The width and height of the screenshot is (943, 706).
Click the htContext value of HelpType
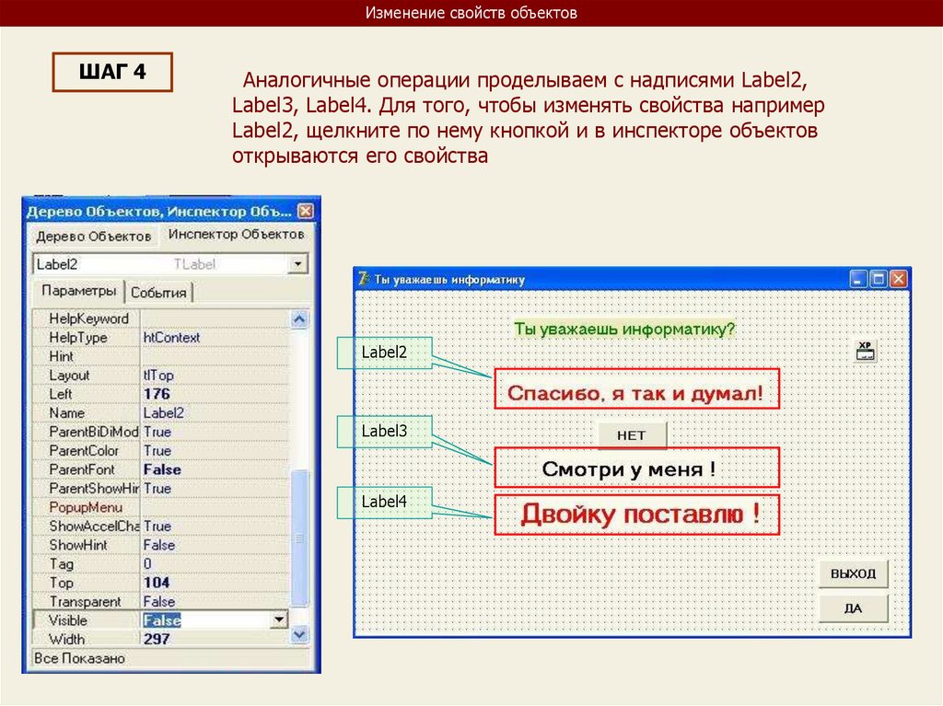(x=171, y=338)
